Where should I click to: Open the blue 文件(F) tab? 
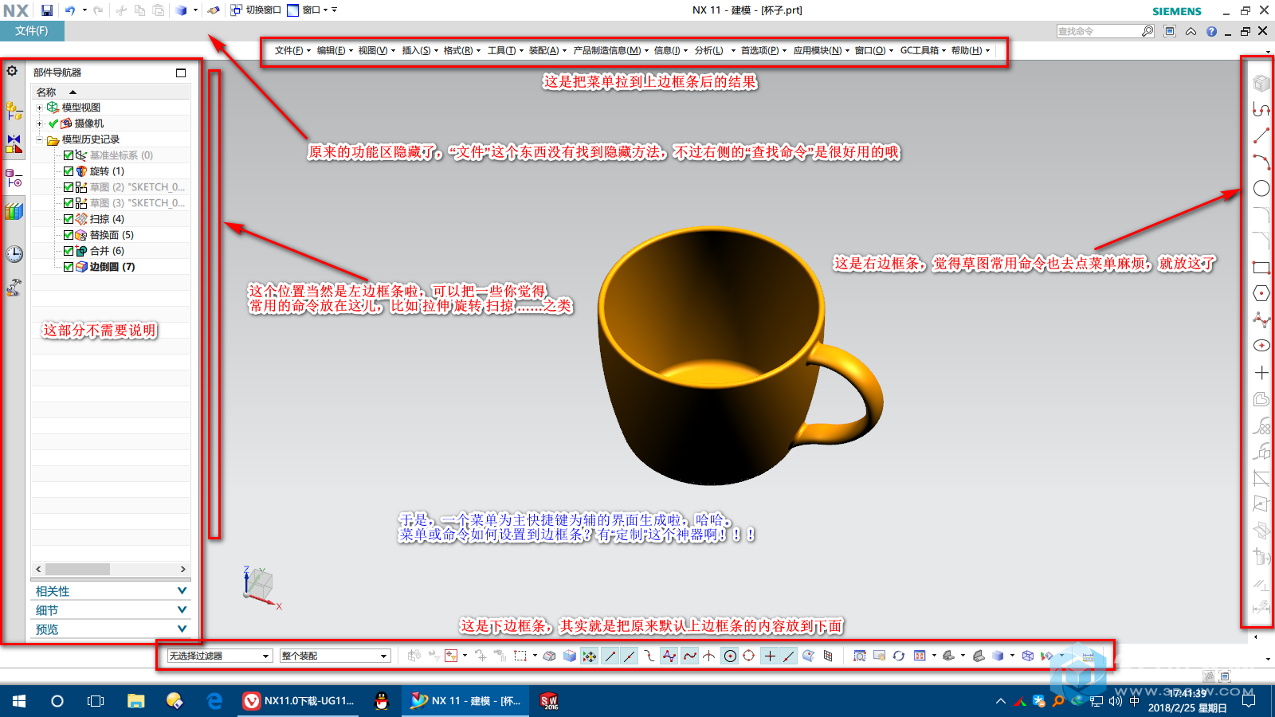click(32, 31)
